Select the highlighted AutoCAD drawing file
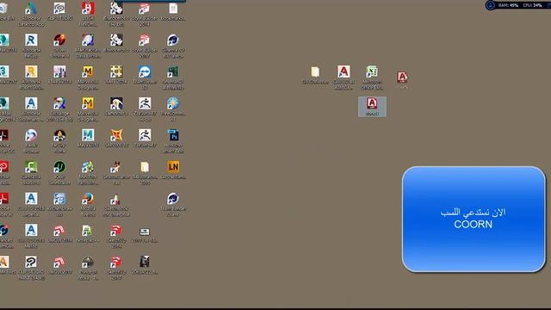The width and height of the screenshot is (551, 310). coord(372,107)
